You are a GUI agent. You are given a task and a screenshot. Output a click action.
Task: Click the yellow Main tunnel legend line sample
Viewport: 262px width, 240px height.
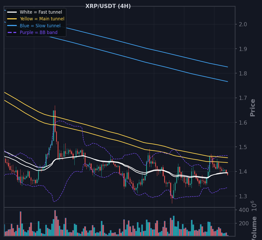click(12, 19)
